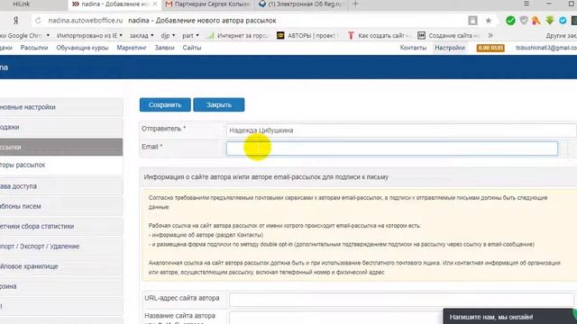The height and width of the screenshot is (324, 577).
Task: Open the Сайты top menu
Action: pos(192,48)
